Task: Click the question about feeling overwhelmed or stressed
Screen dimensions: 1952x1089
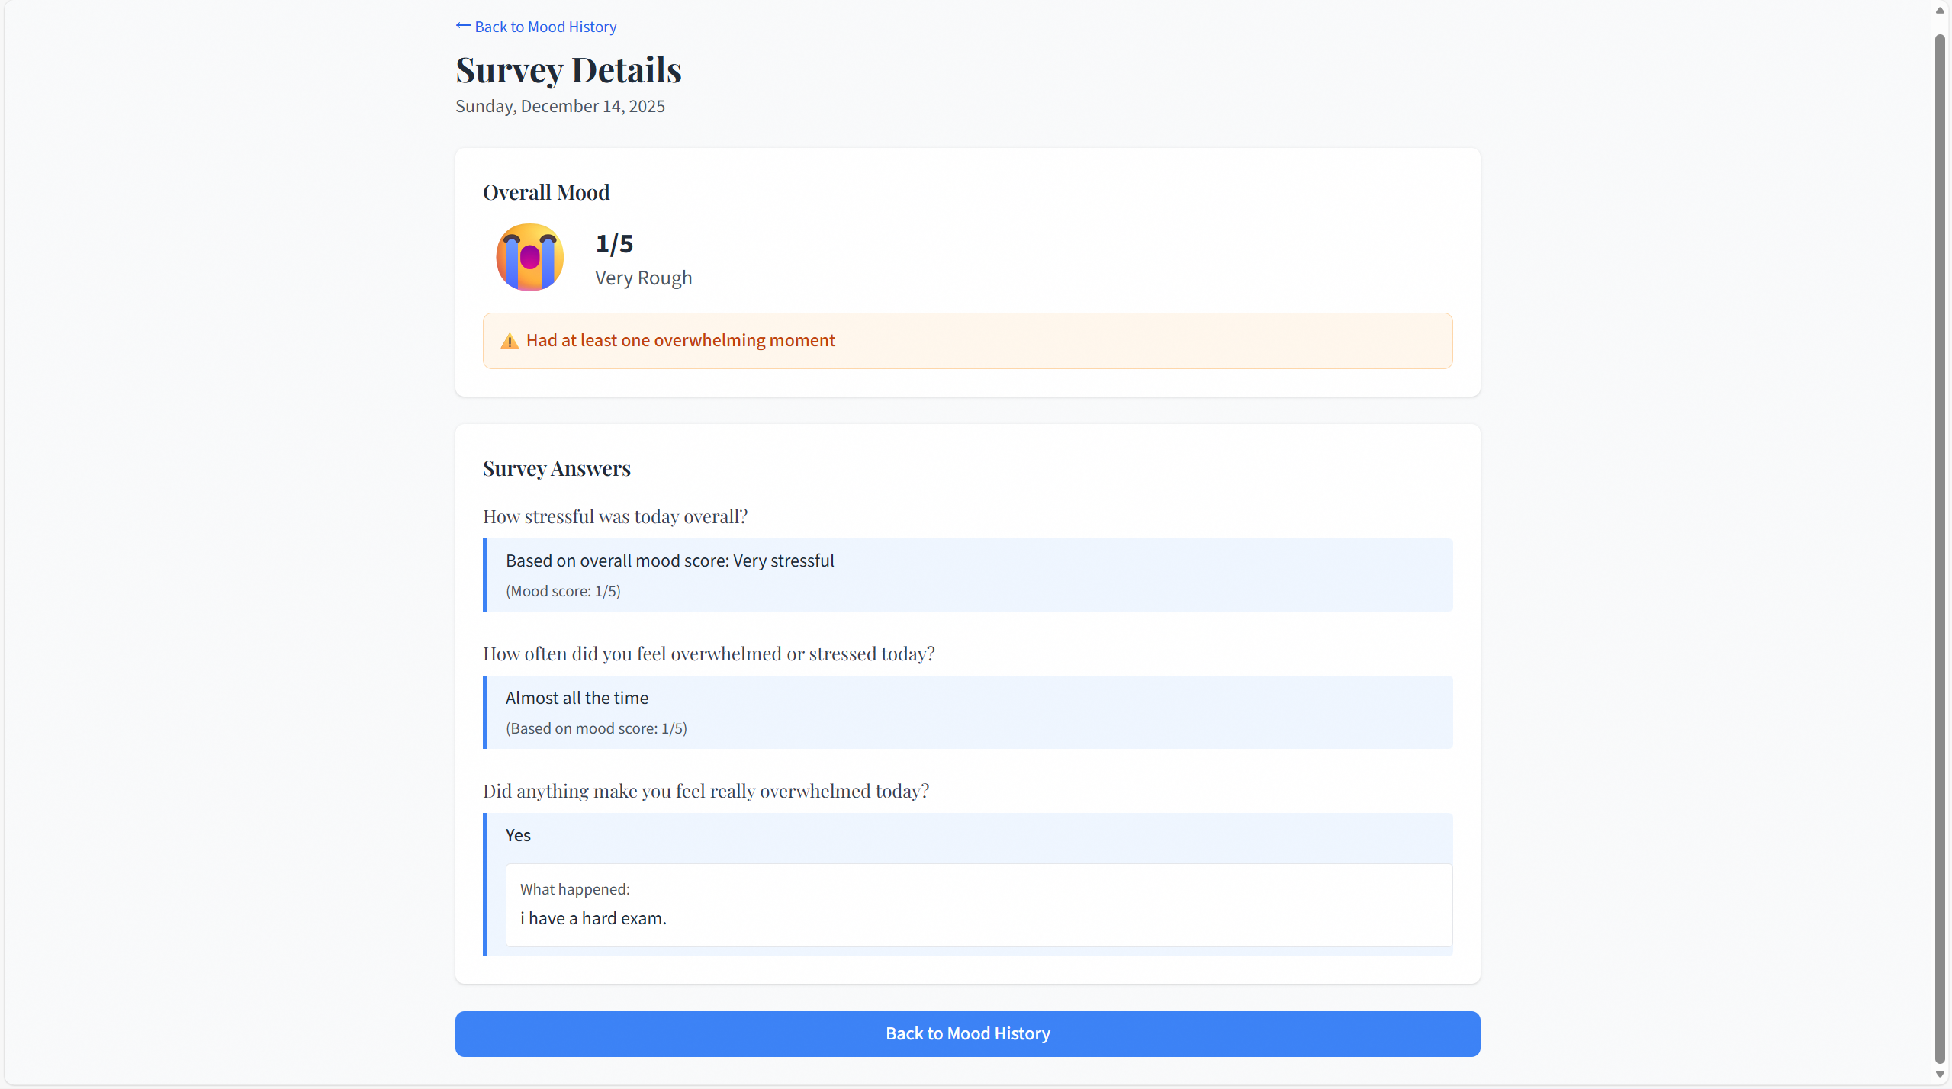Action: tap(709, 654)
